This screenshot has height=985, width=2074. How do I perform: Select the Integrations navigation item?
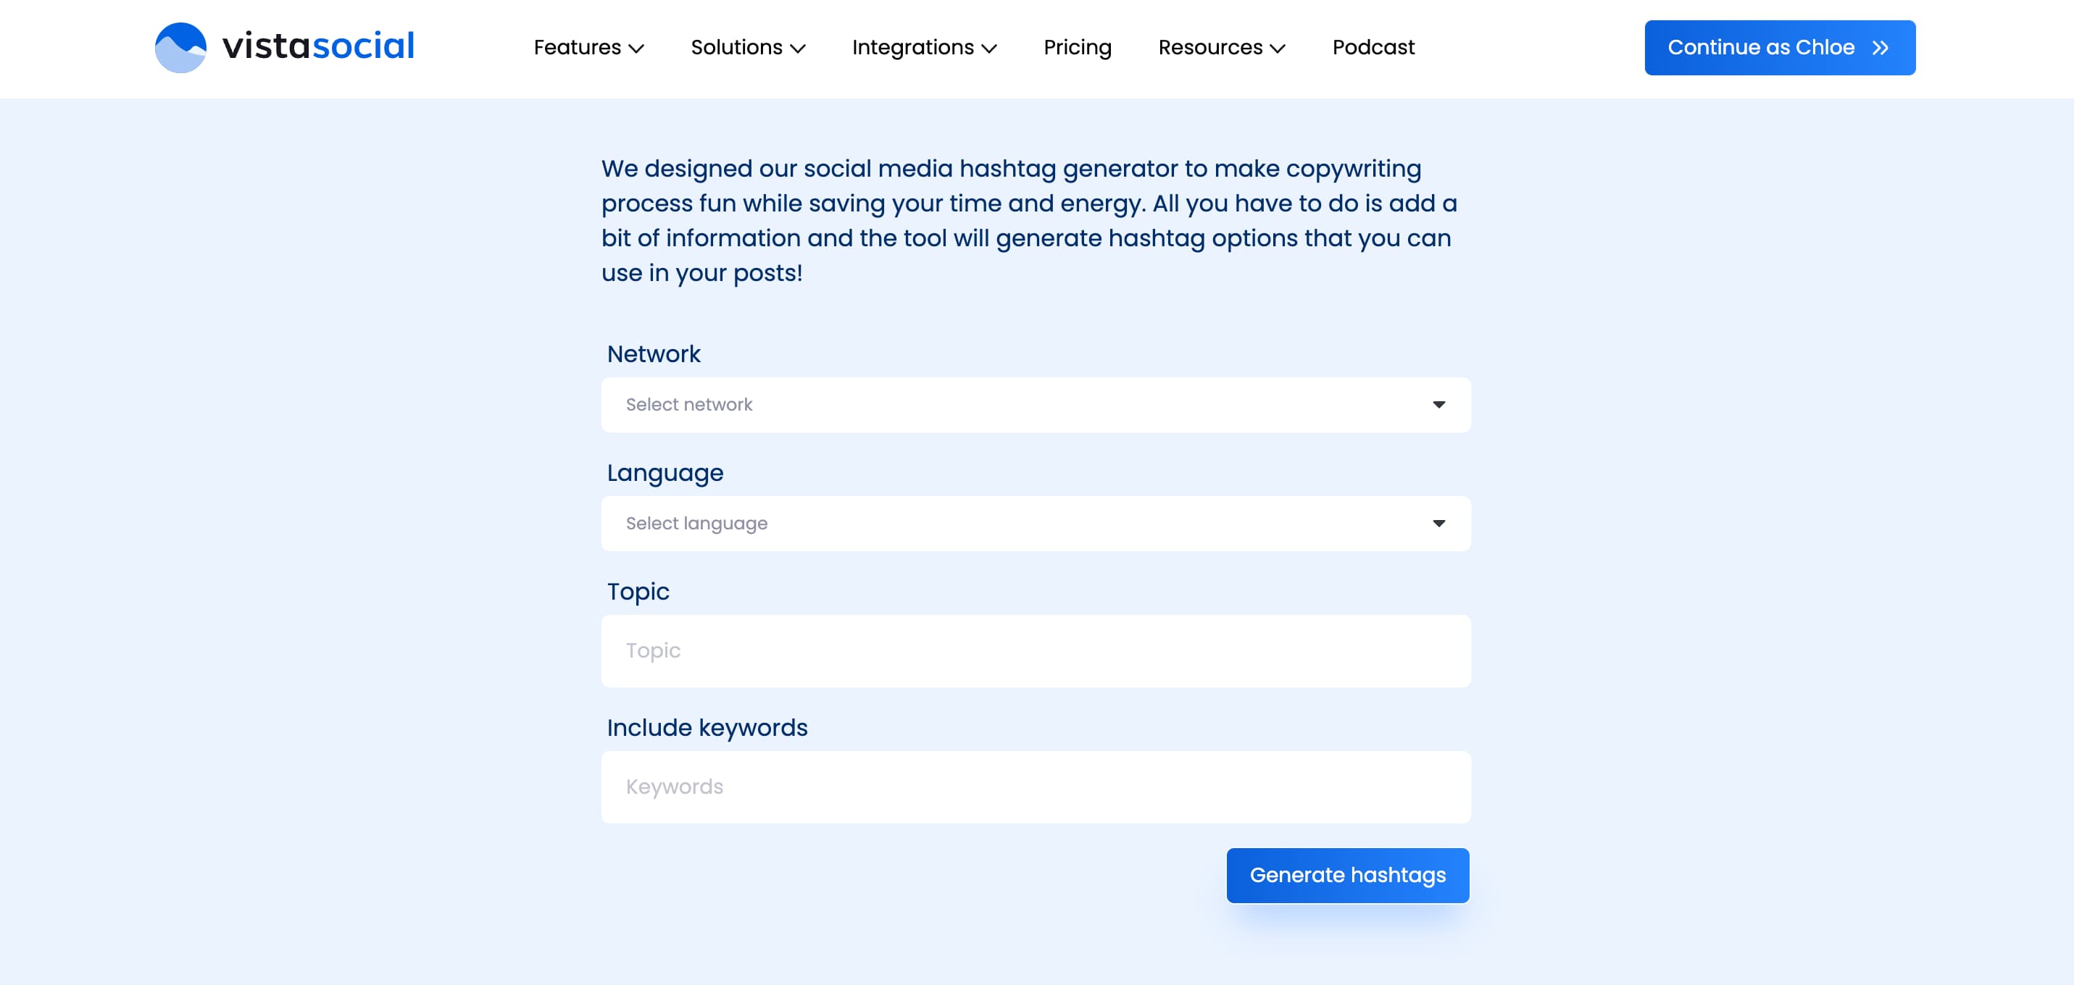pos(913,48)
